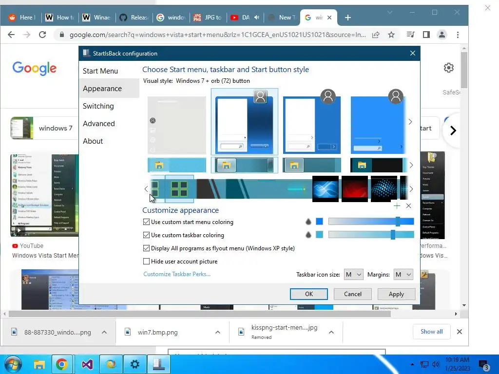The width and height of the screenshot is (499, 374).
Task: Share this page from the address bar
Action: 376,35
